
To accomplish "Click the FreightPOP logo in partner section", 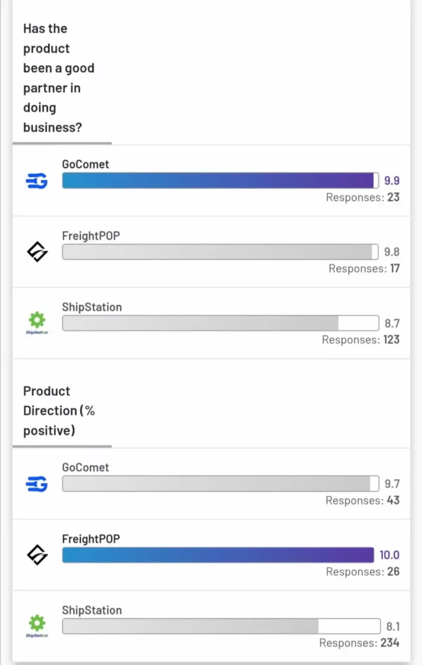I will pos(37,251).
